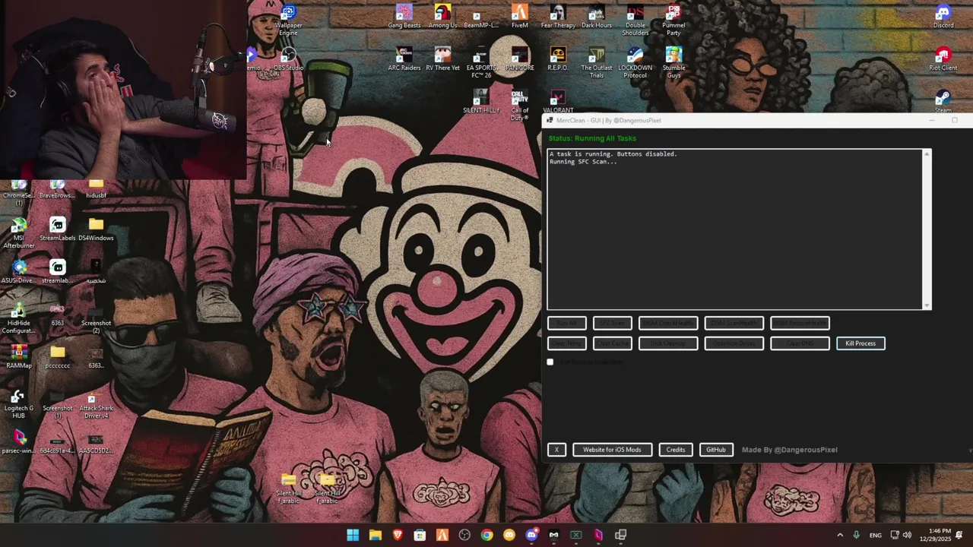Open the Gang Beasts desktop shortcut

coord(404,17)
